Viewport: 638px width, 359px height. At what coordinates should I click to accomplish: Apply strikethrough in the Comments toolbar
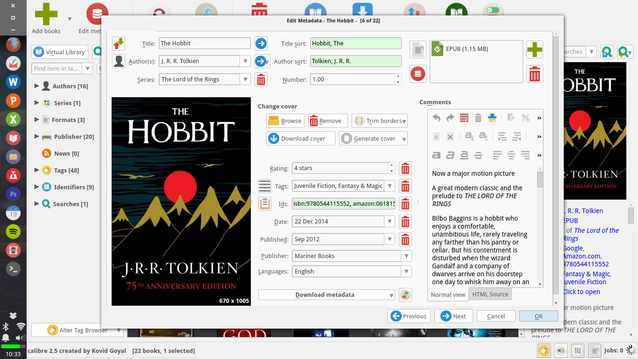478,155
